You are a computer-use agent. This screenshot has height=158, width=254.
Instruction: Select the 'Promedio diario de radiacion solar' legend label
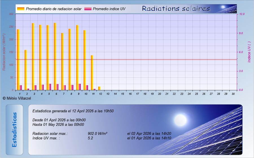(x=54, y=9)
